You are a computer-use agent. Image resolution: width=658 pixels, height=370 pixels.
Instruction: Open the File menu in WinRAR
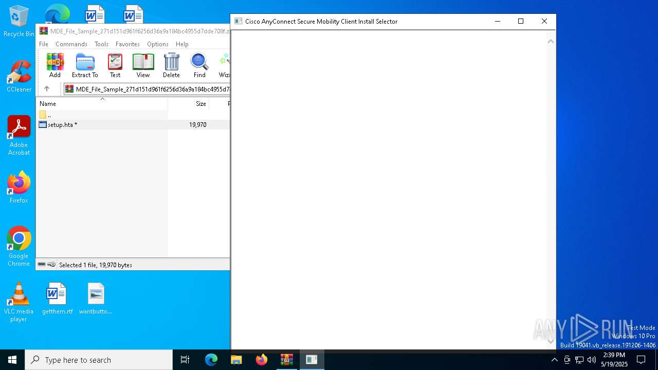click(44, 44)
